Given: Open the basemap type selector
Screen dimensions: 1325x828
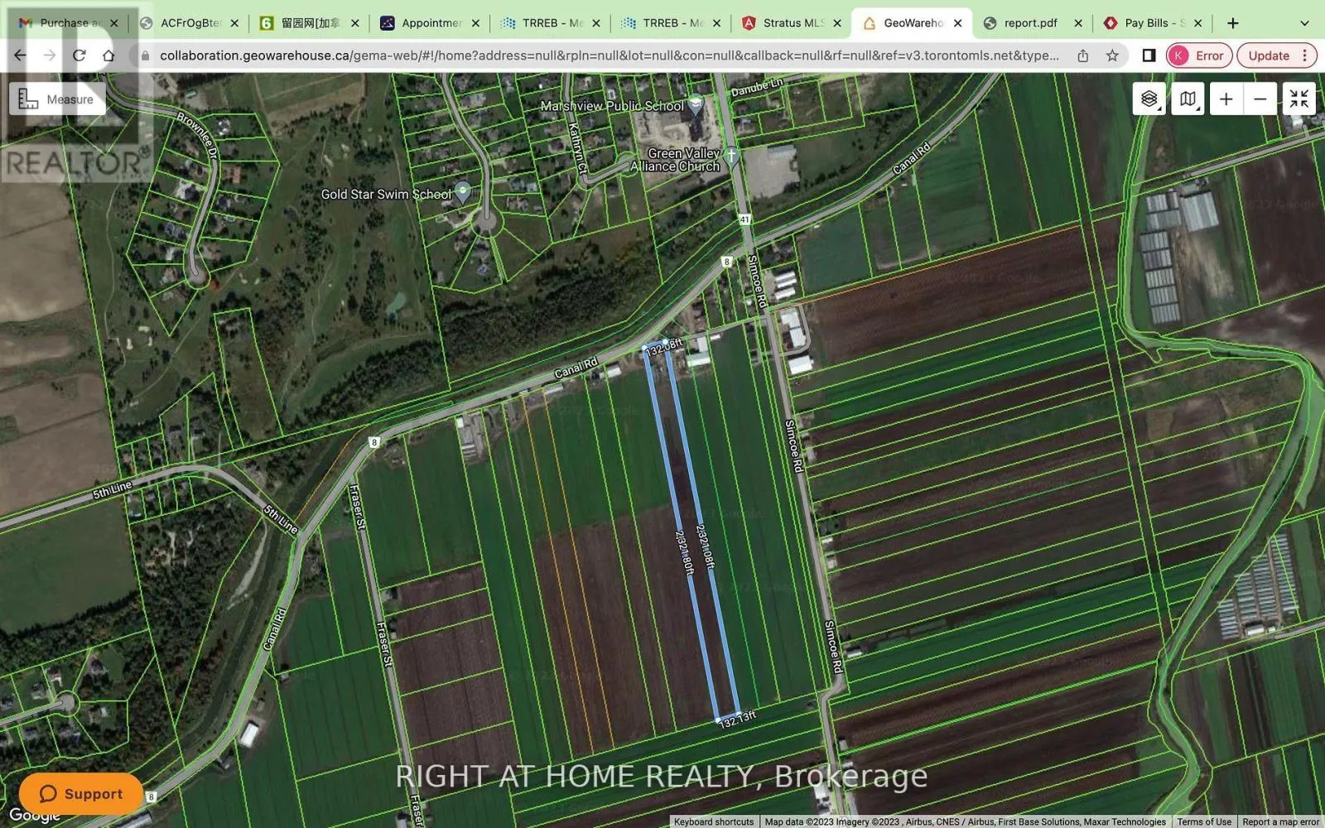Looking at the screenshot, I should [x=1188, y=99].
